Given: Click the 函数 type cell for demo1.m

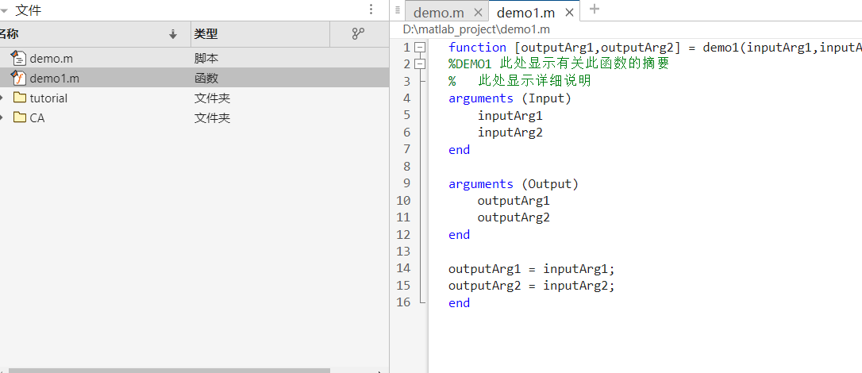Looking at the screenshot, I should pyautogui.click(x=206, y=78).
